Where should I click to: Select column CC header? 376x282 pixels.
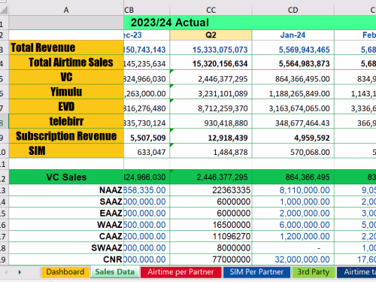click(211, 10)
